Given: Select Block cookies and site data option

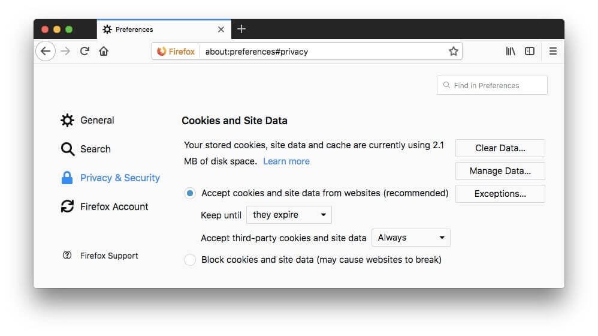Looking at the screenshot, I should [190, 260].
